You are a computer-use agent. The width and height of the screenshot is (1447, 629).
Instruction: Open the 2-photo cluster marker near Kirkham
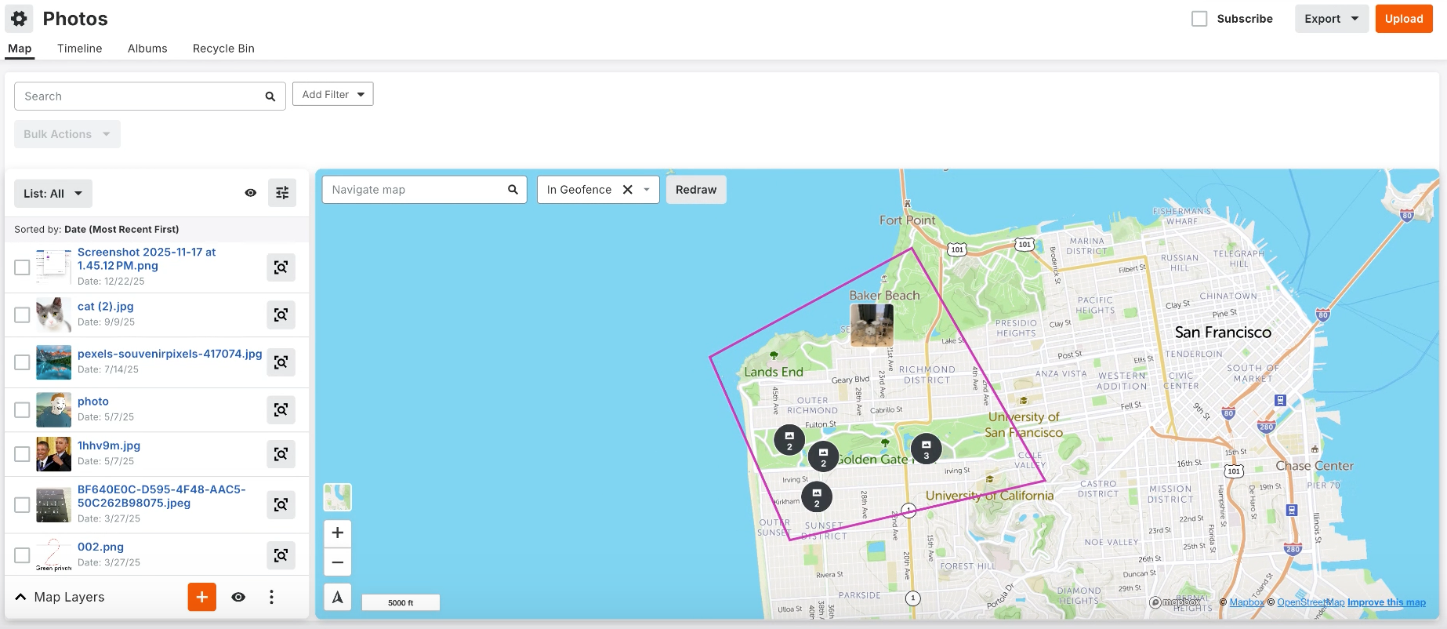coord(817,496)
